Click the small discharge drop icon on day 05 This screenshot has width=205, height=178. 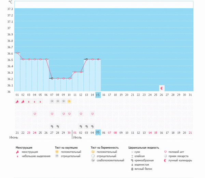(40, 101)
